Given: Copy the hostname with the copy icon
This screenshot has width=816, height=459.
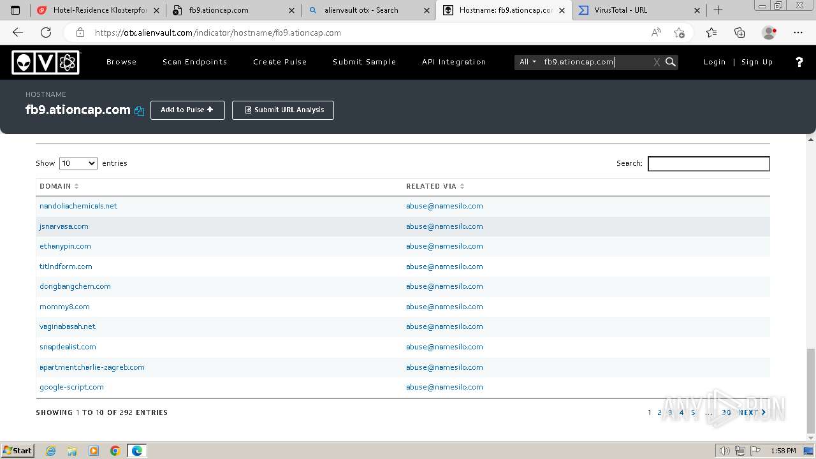Looking at the screenshot, I should point(140,111).
